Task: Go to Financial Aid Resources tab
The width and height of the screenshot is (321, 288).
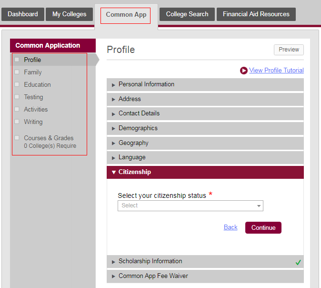Action: coord(256,14)
